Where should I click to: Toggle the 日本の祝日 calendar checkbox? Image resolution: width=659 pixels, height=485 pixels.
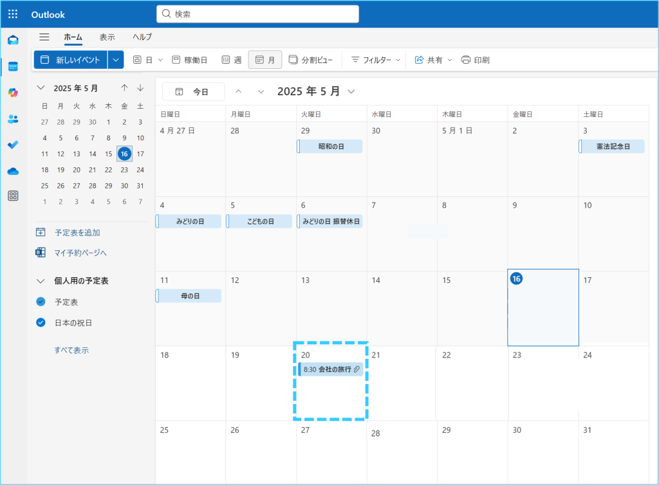coord(41,322)
